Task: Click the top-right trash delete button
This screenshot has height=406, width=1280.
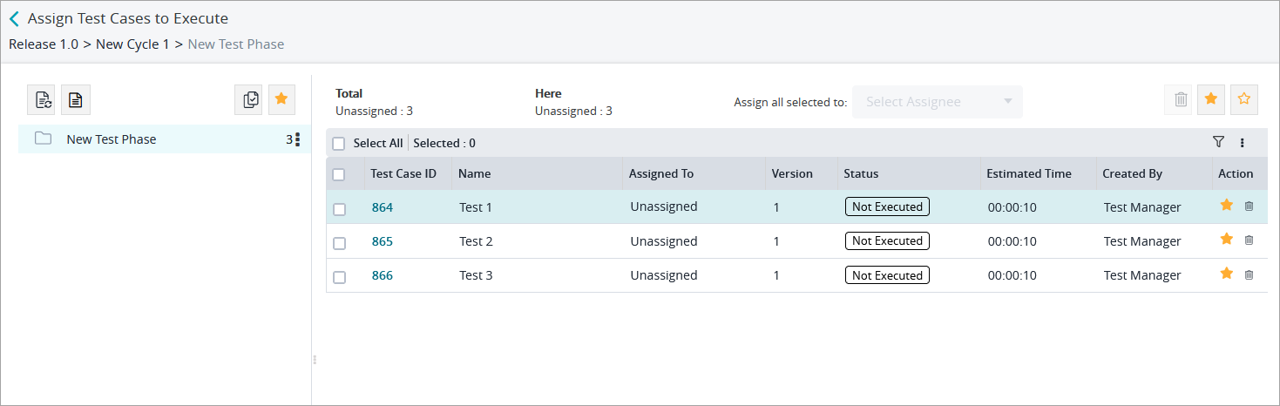Action: [x=1180, y=100]
